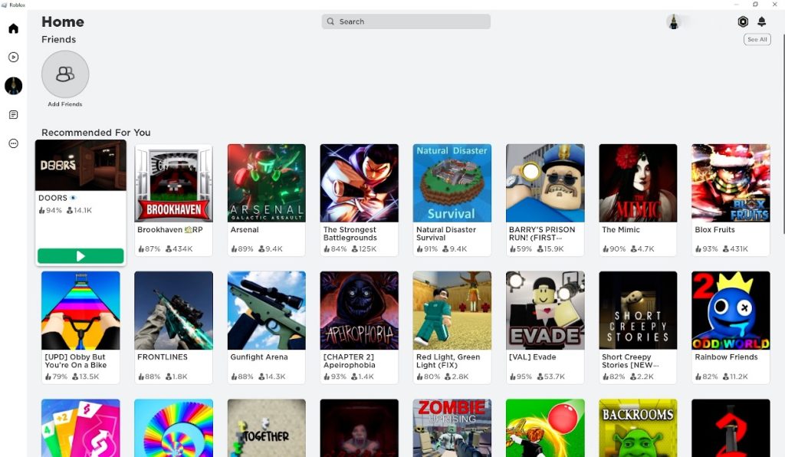Viewport: 785px width, 457px height.
Task: Open the Rainbow Friends thumbnail
Action: click(731, 309)
